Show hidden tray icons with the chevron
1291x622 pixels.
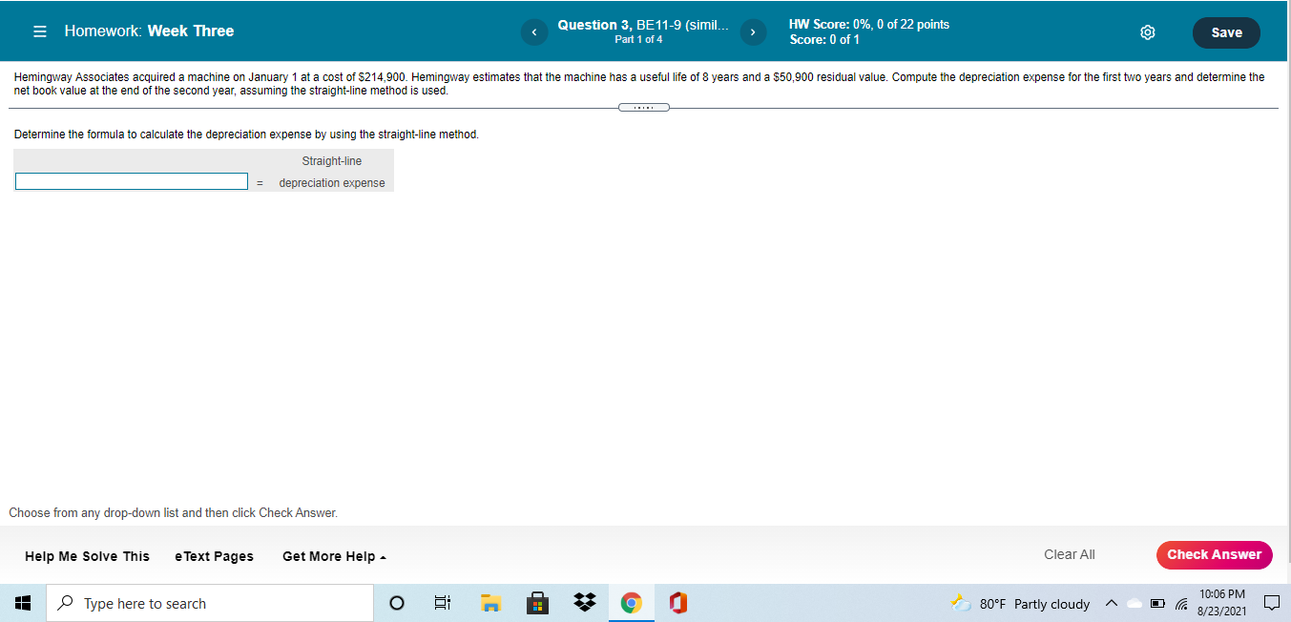[x=1111, y=603]
